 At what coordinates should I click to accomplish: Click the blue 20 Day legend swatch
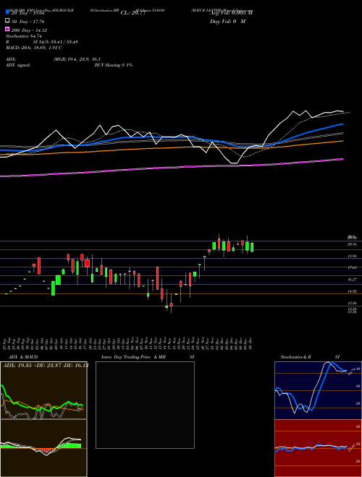click(x=8, y=12)
